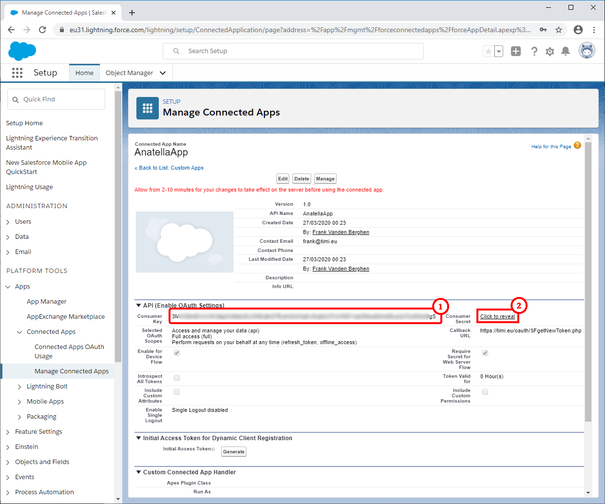Collapse the Apps tree node

click(8, 287)
